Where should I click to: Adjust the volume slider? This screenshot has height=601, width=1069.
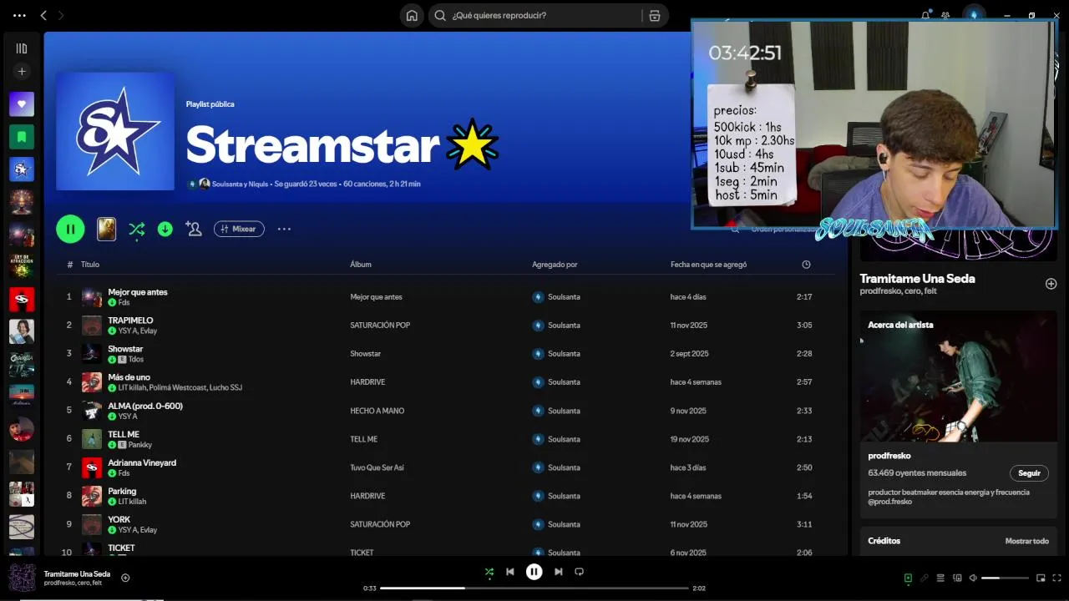tap(1005, 578)
